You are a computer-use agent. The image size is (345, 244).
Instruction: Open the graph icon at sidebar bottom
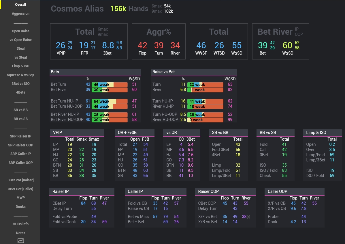point(20,240)
